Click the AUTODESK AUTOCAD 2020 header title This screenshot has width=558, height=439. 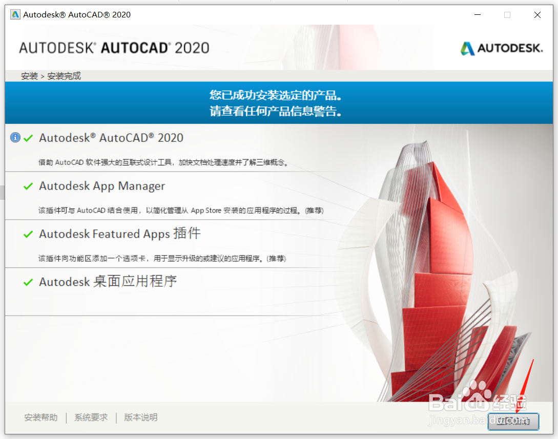tap(114, 48)
